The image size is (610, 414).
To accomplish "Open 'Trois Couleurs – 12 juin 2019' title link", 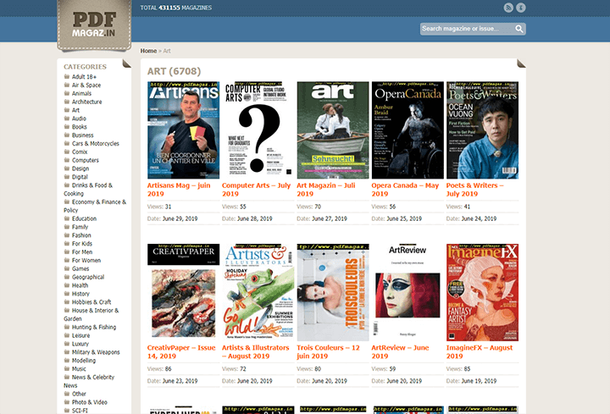I will tap(329, 352).
